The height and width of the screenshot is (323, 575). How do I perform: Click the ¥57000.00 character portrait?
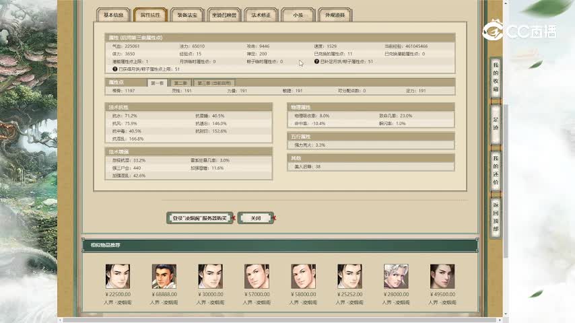click(x=257, y=277)
